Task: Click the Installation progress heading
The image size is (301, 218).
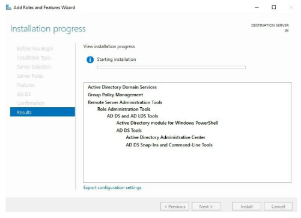Action: pos(48,29)
